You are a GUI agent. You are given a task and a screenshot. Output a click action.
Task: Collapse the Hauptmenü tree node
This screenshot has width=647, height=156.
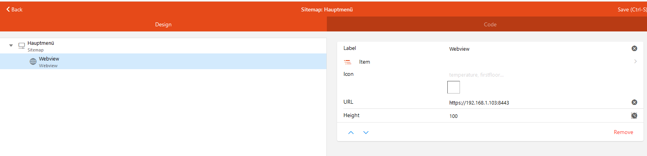tap(11, 46)
